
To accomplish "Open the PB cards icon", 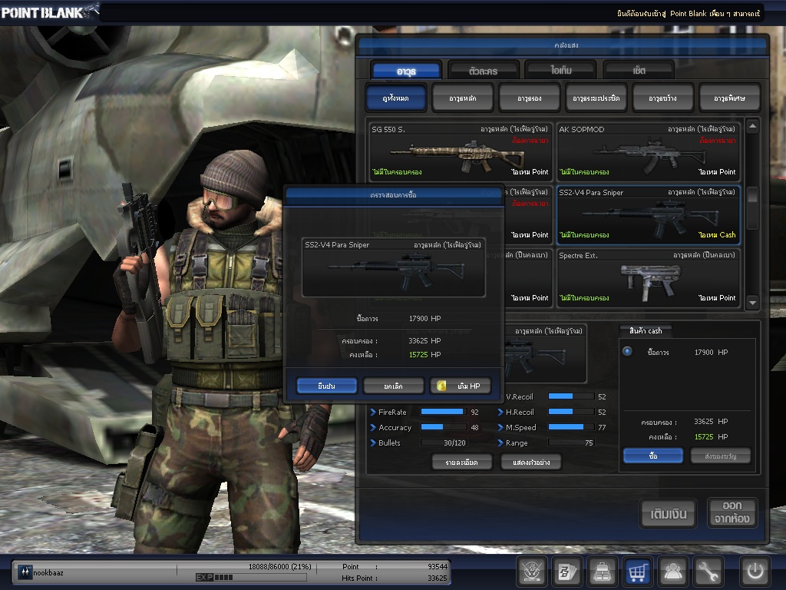I will (x=567, y=572).
